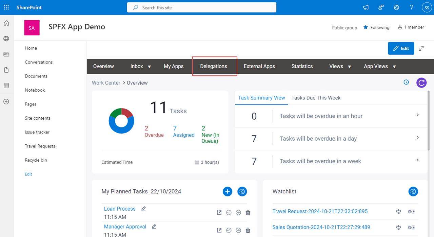Expand Tasks will be overdue in an hour
Viewport: 434px width, 237px height.
pos(418,115)
